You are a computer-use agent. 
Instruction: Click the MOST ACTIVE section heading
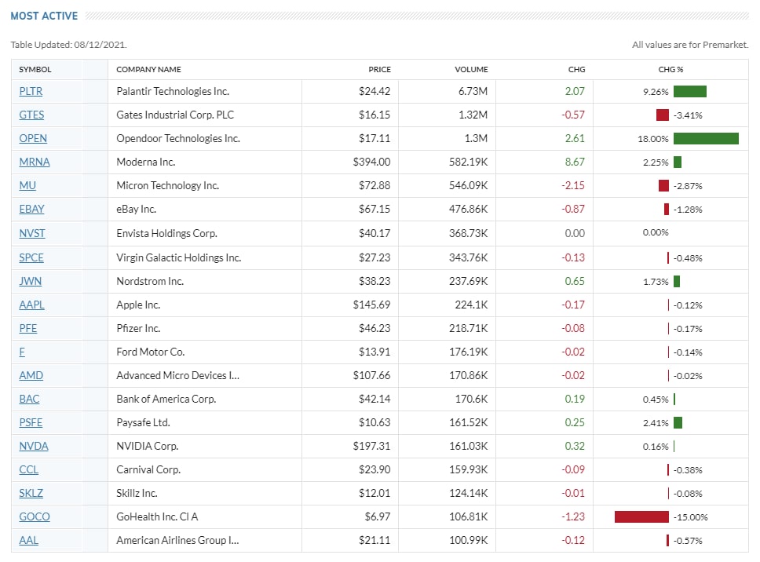point(44,16)
